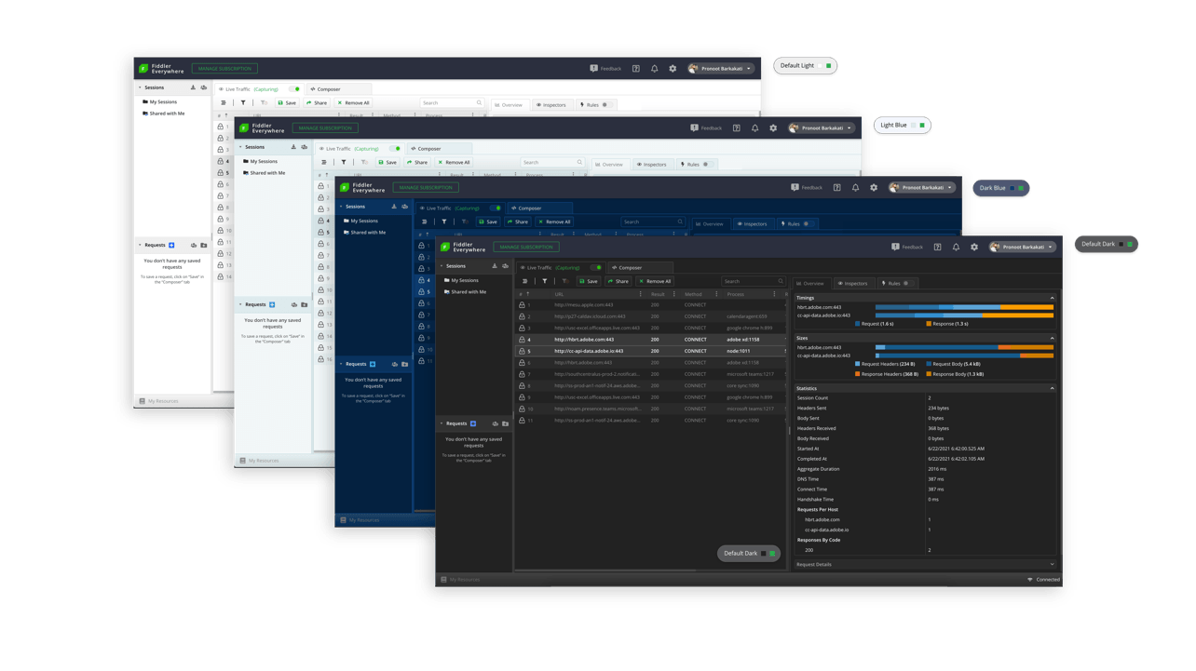Open notifications bell in Light Blue window
1196x671 pixels.
pyautogui.click(x=754, y=127)
